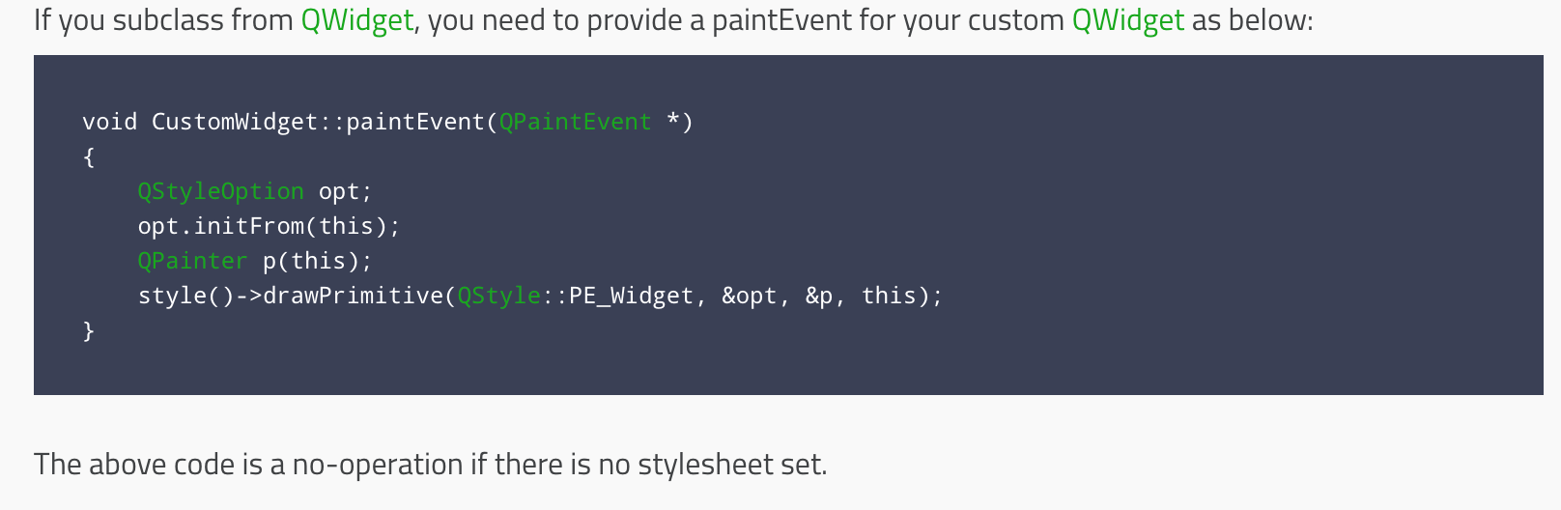Viewport: 1561px width, 510px height.
Task: Place cursor on the 'opt.initFrom(this);' line
Action: [269, 226]
